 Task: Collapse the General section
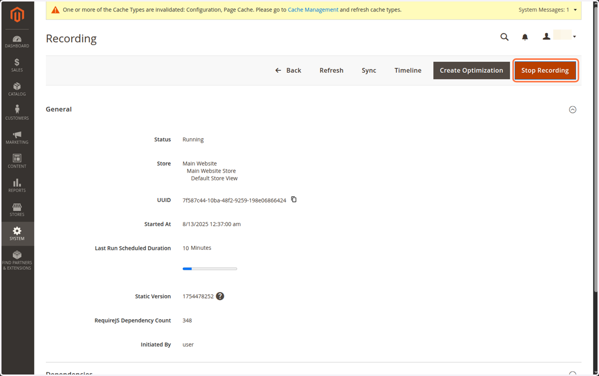(573, 110)
